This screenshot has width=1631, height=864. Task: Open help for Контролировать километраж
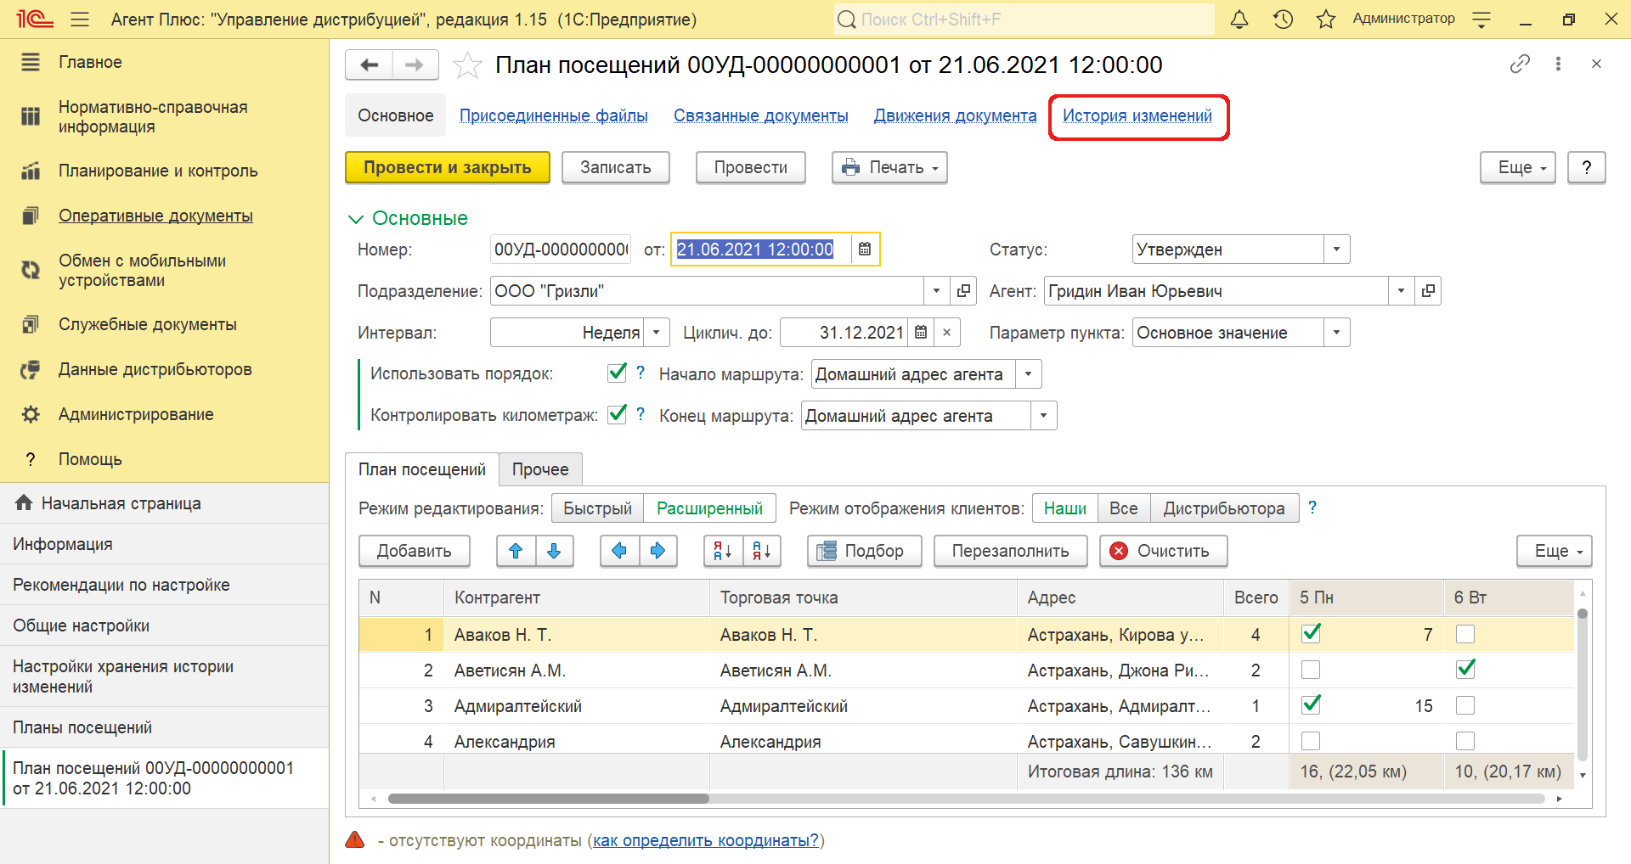pyautogui.click(x=641, y=414)
